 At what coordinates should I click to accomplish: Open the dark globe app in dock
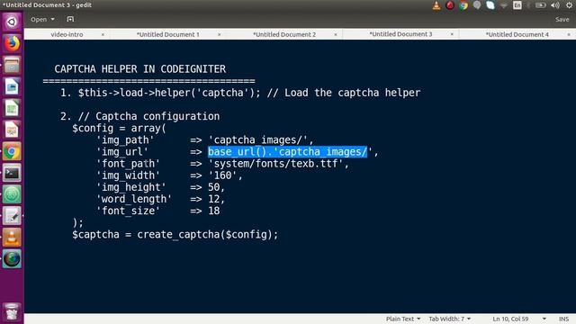[x=12, y=259]
